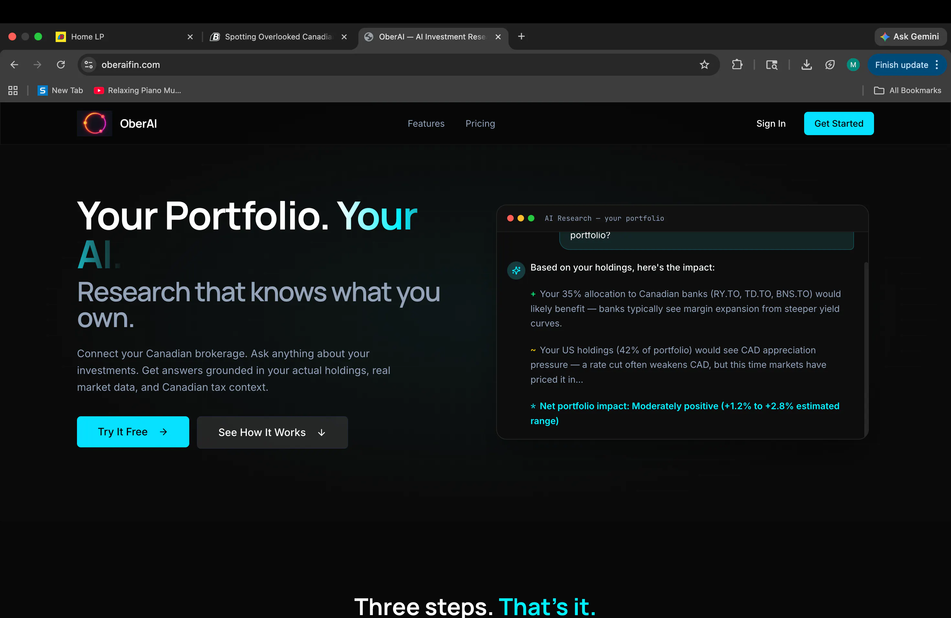Click the Get Started button
Image resolution: width=951 pixels, height=618 pixels.
pyautogui.click(x=839, y=123)
